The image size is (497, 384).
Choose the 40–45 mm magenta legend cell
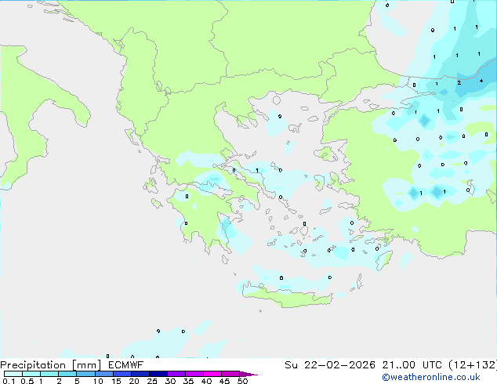click(x=212, y=374)
